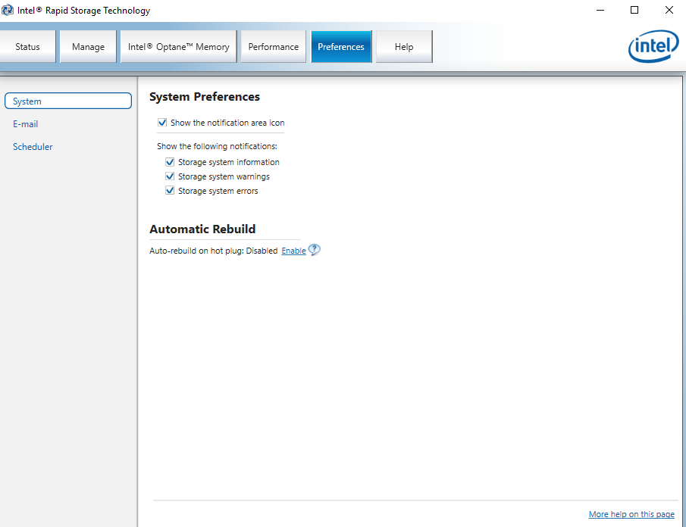This screenshot has width=686, height=527.
Task: Open Scheduler preferences in sidebar
Action: point(33,147)
